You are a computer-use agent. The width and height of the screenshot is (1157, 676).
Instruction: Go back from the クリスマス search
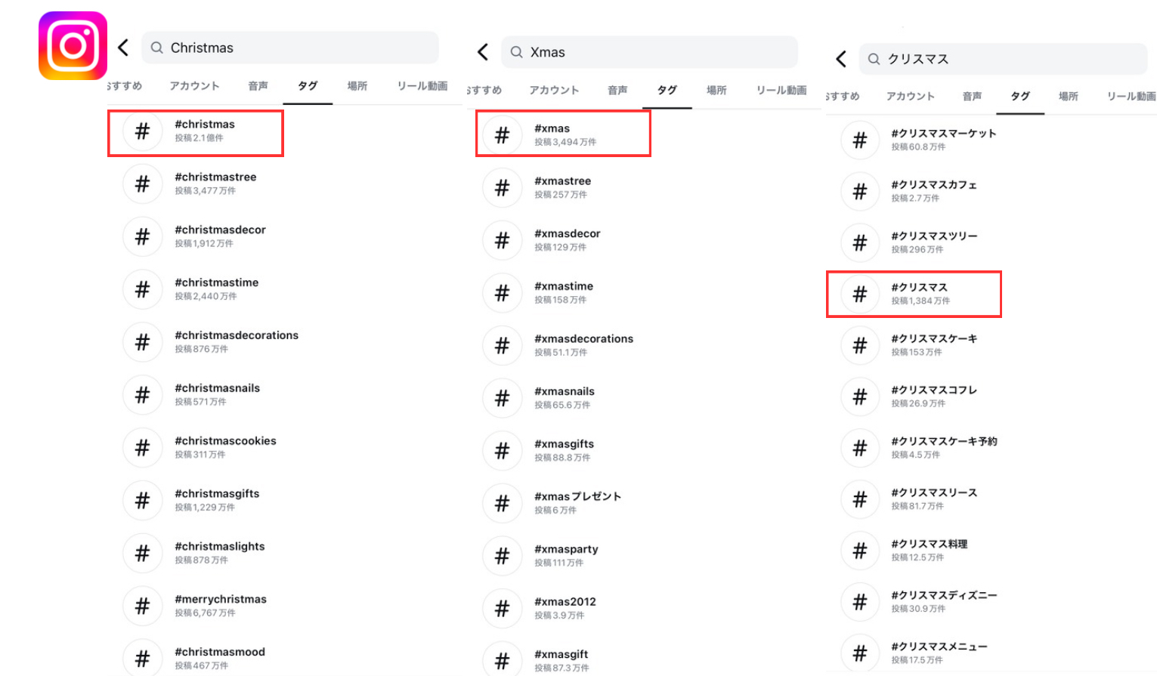841,59
